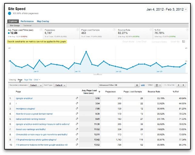Click sort arrow on Avg. Page Load Time column
Screen dimensions: 195x155
[x=99, y=92]
